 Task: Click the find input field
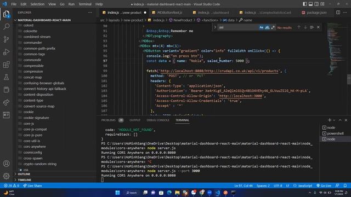pos(237,27)
